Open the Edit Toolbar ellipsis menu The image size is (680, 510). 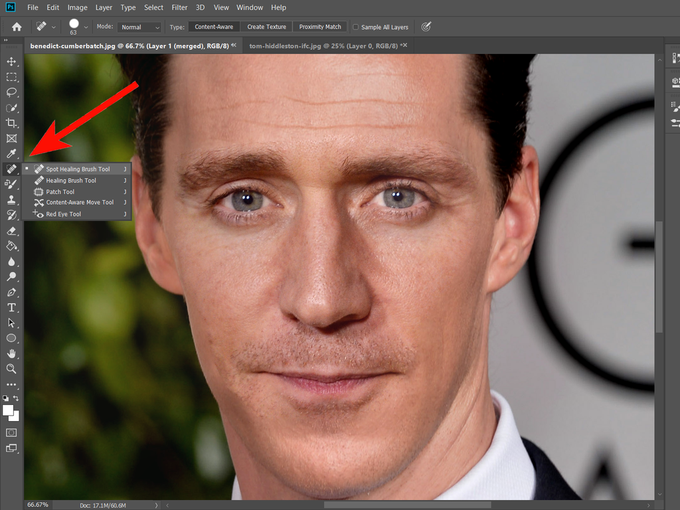(x=11, y=384)
